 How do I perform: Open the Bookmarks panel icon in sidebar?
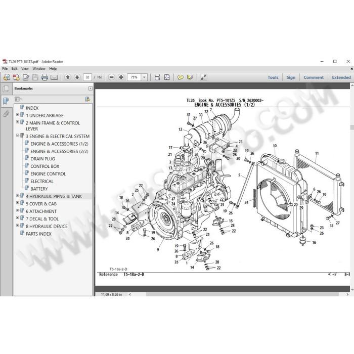coord(6,101)
